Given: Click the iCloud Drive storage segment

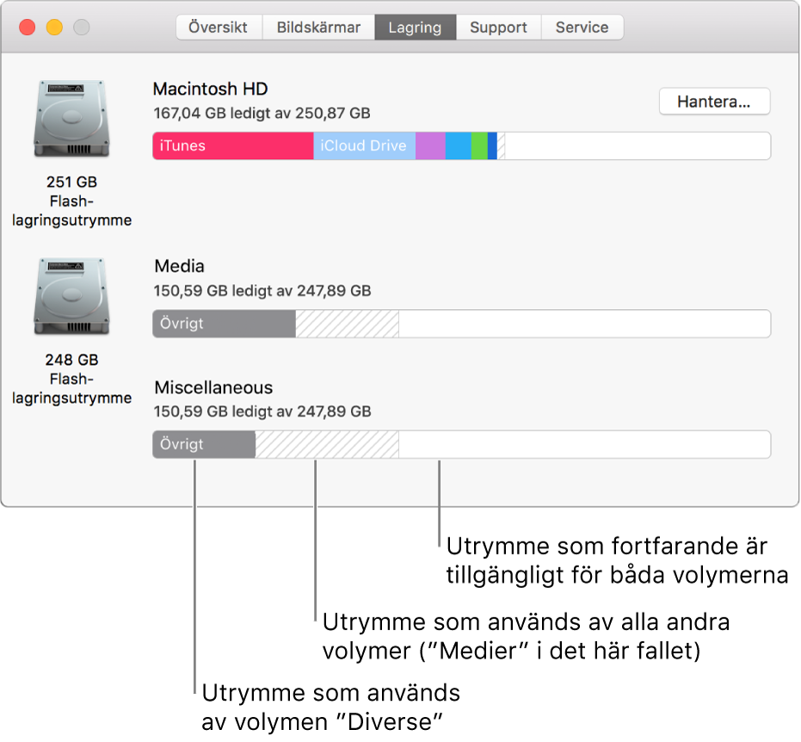Looking at the screenshot, I should [364, 145].
